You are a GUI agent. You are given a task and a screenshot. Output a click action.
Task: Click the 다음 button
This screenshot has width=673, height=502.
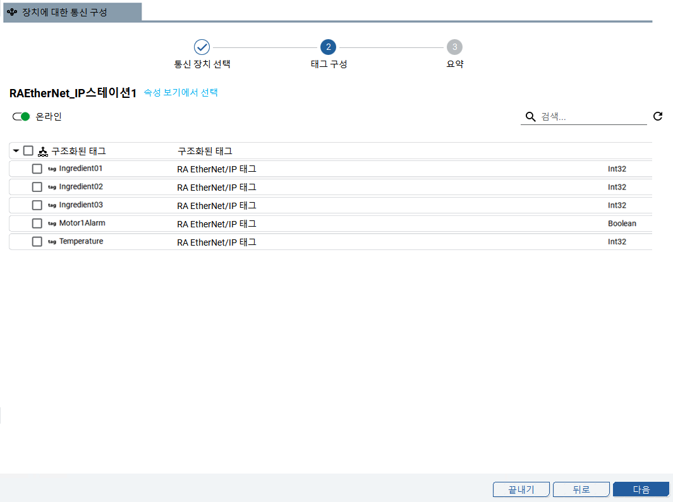pyautogui.click(x=641, y=489)
